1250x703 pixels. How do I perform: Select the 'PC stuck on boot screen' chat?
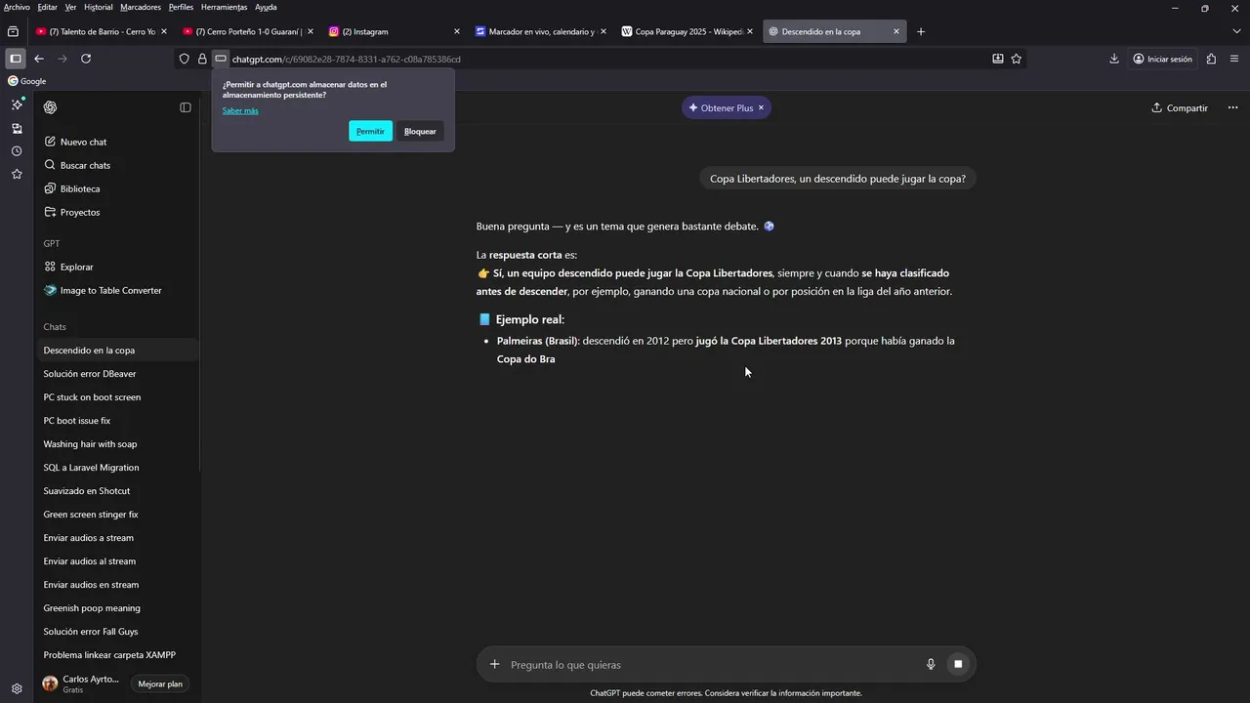click(117, 397)
